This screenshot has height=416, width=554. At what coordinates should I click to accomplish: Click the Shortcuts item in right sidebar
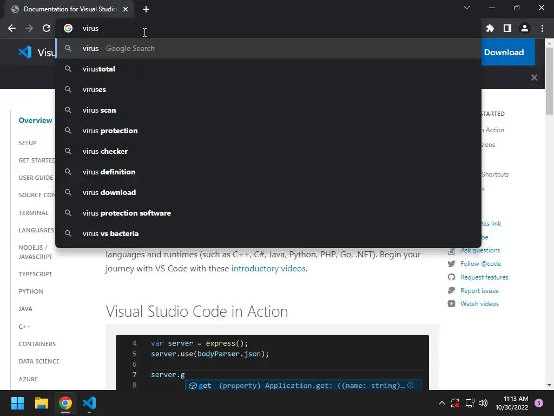tap(495, 174)
